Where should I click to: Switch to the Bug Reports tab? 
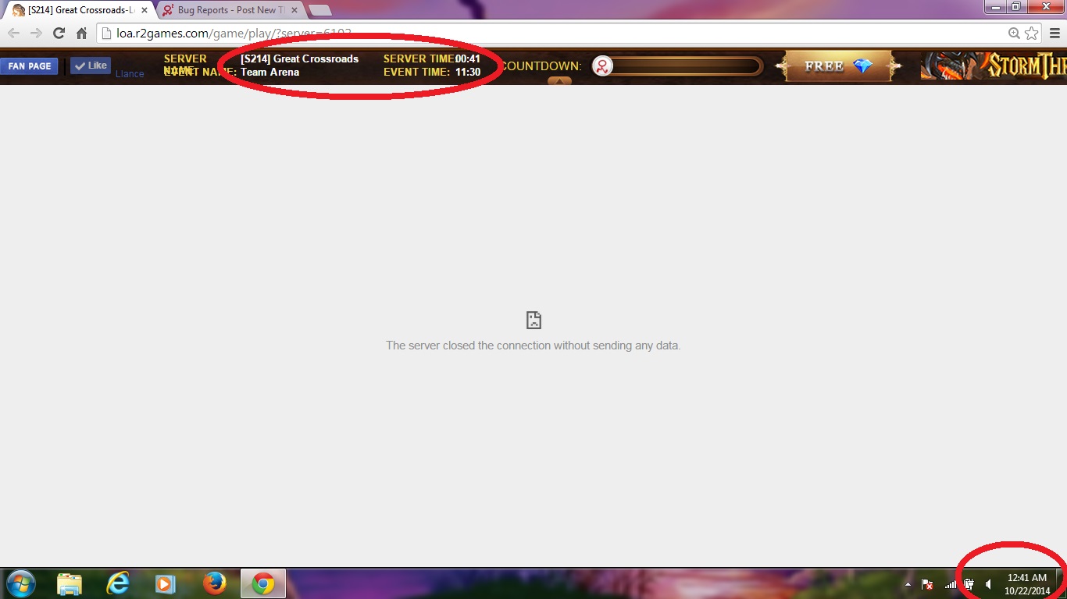click(x=226, y=10)
